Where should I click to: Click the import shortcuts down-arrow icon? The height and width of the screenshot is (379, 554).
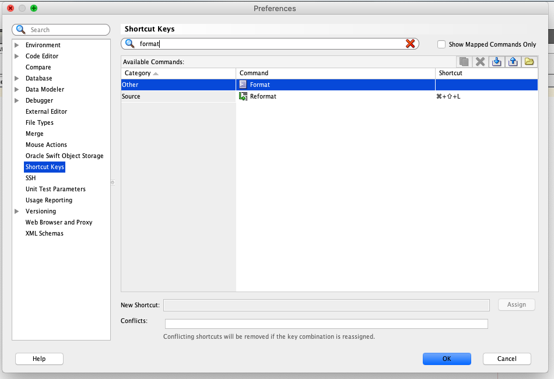[x=496, y=62]
